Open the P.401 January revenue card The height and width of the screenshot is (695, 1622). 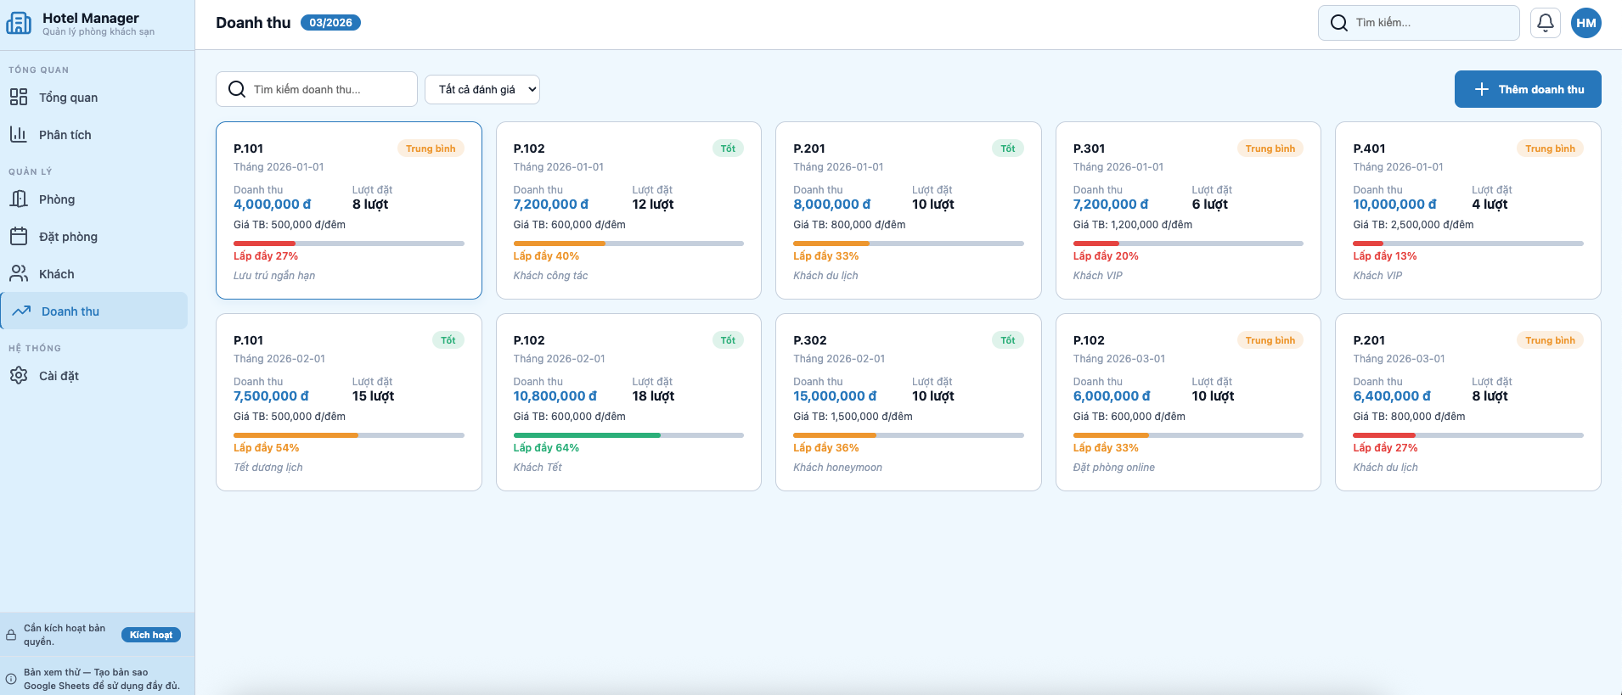pos(1467,210)
